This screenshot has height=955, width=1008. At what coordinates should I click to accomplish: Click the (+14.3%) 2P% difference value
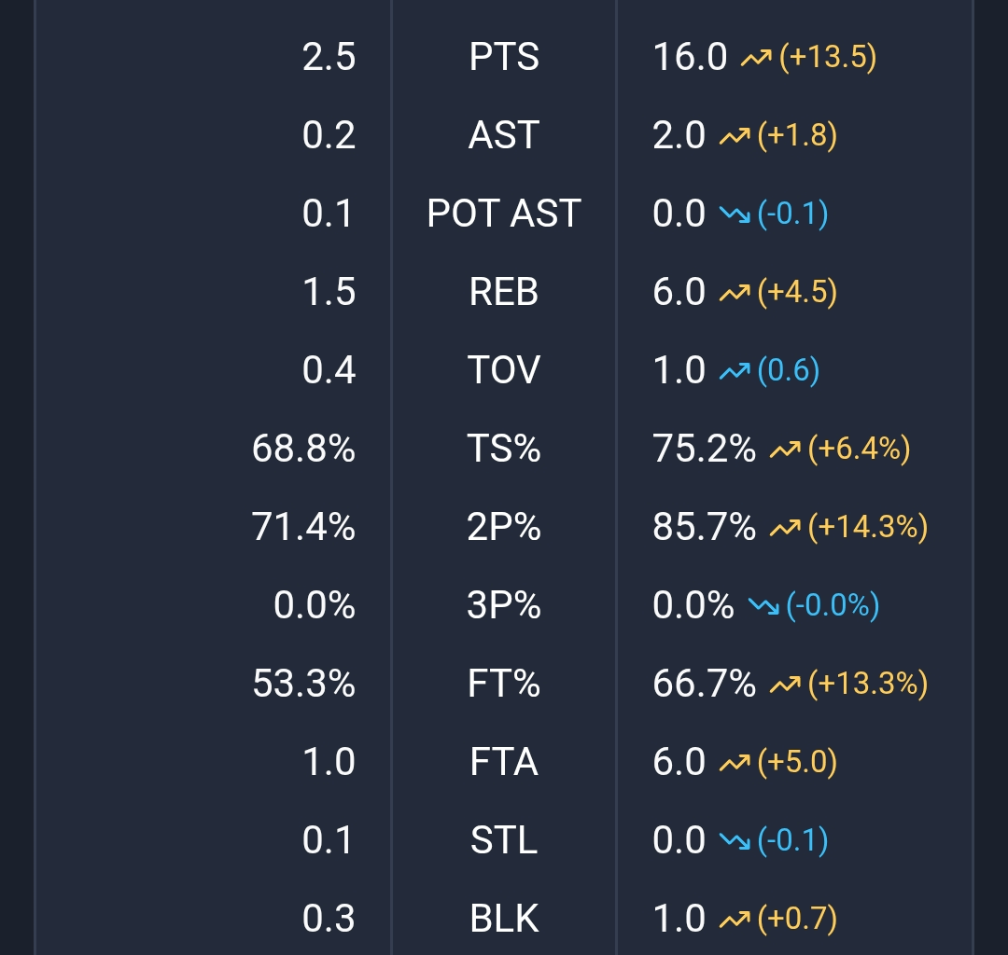point(867,528)
